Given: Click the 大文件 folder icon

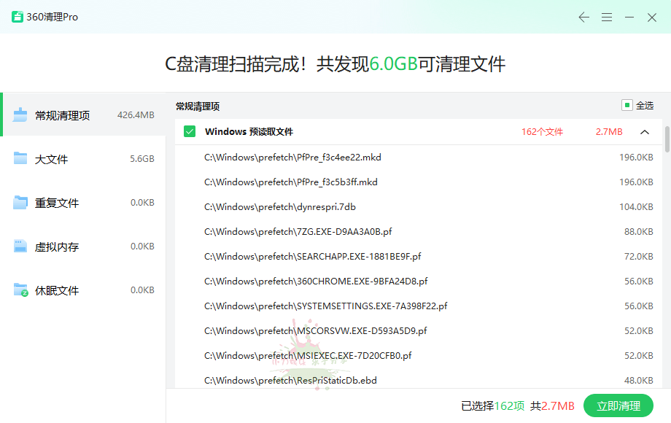Looking at the screenshot, I should [20, 158].
